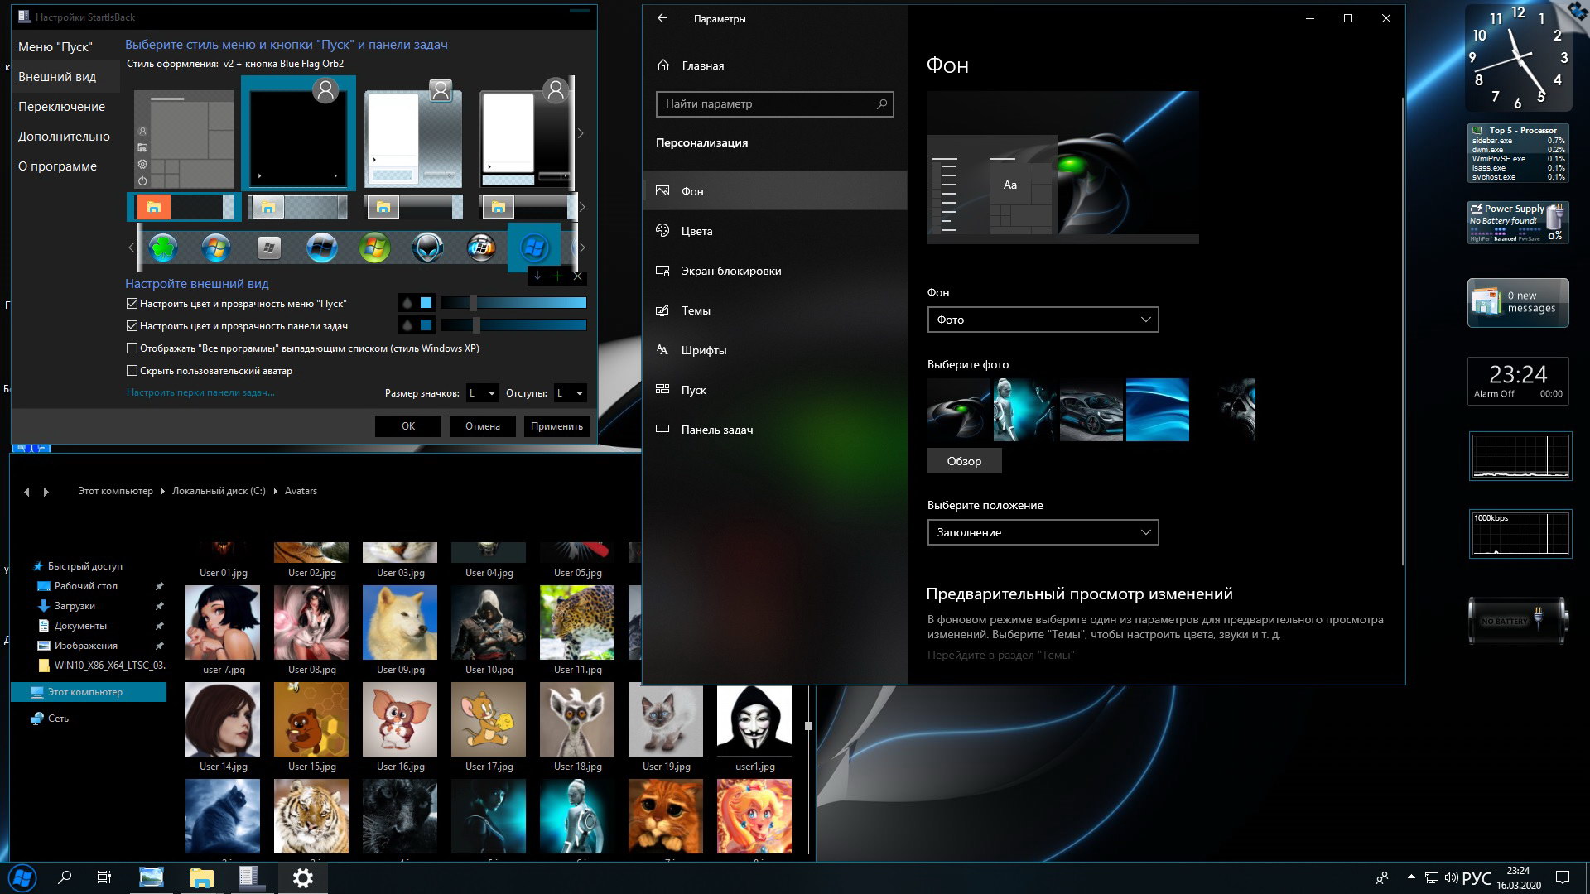Click taskbar transparency slider
This screenshot has height=894, width=1590.
click(x=513, y=325)
